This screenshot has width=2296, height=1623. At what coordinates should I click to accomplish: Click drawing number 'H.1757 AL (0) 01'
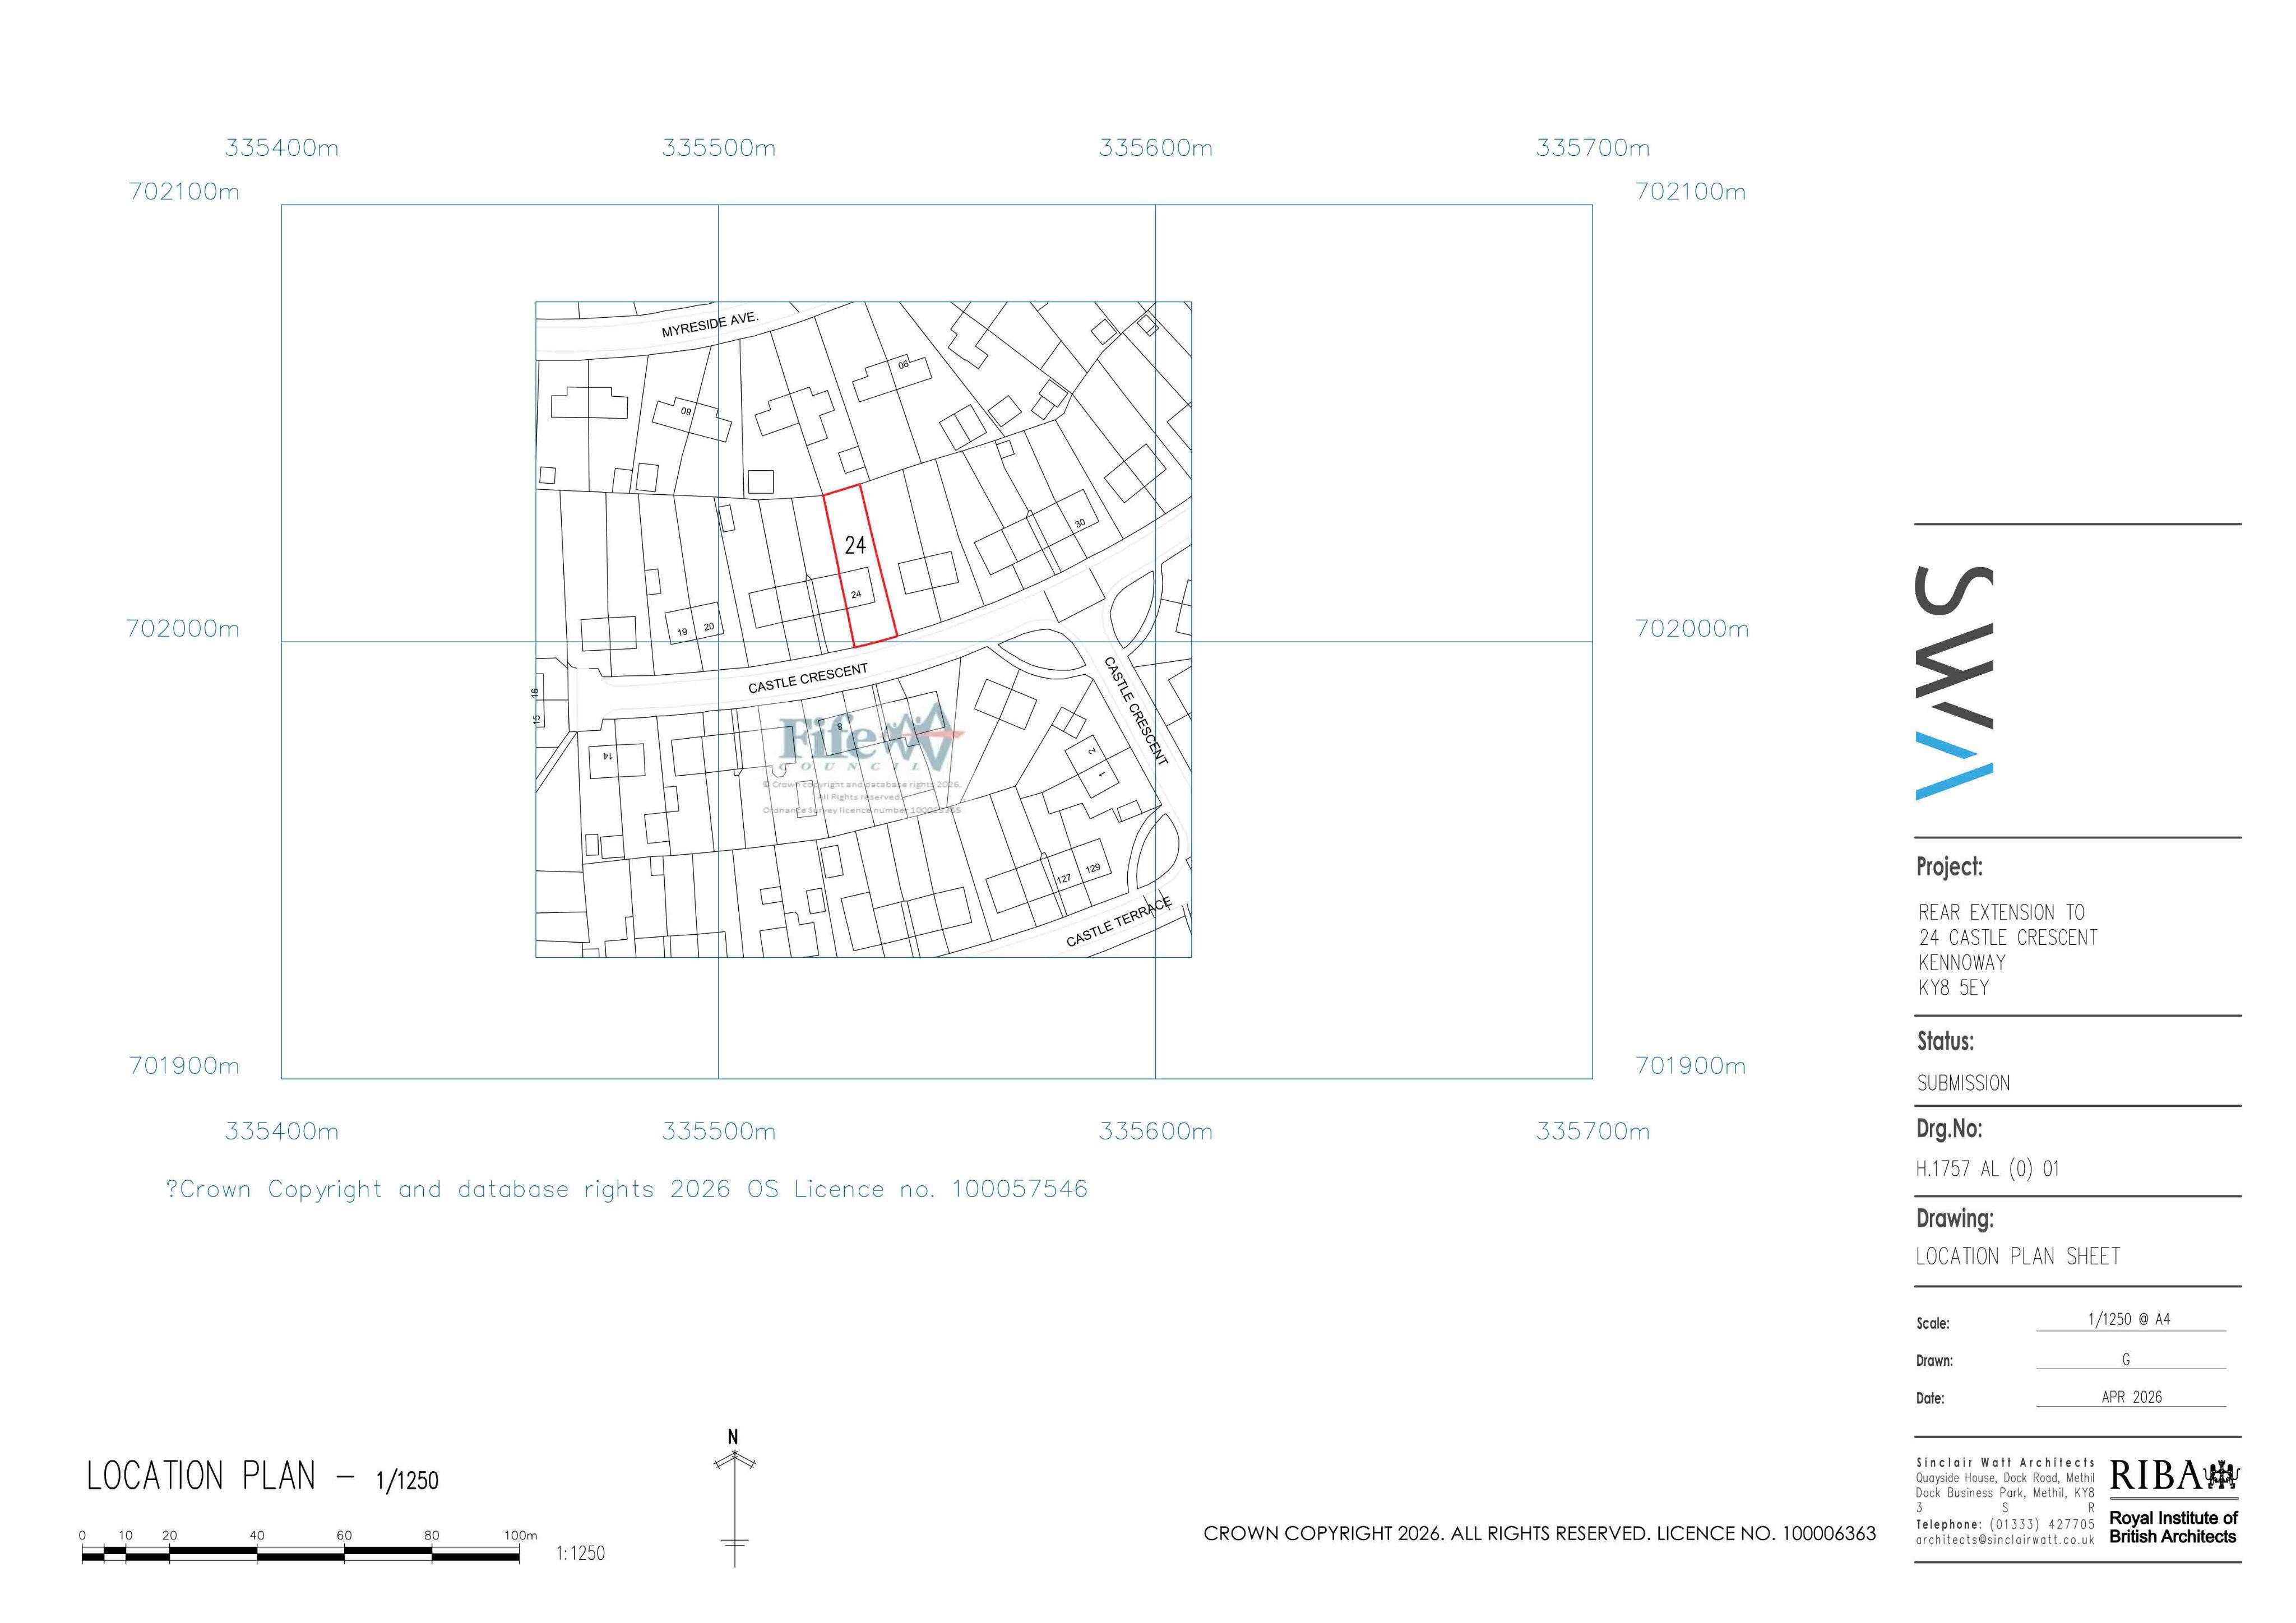click(1987, 1169)
